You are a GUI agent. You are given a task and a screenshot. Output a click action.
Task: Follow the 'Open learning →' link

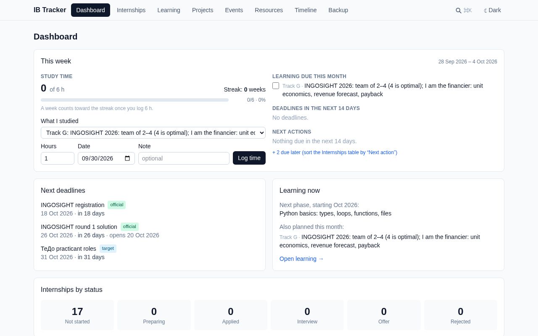click(x=301, y=259)
